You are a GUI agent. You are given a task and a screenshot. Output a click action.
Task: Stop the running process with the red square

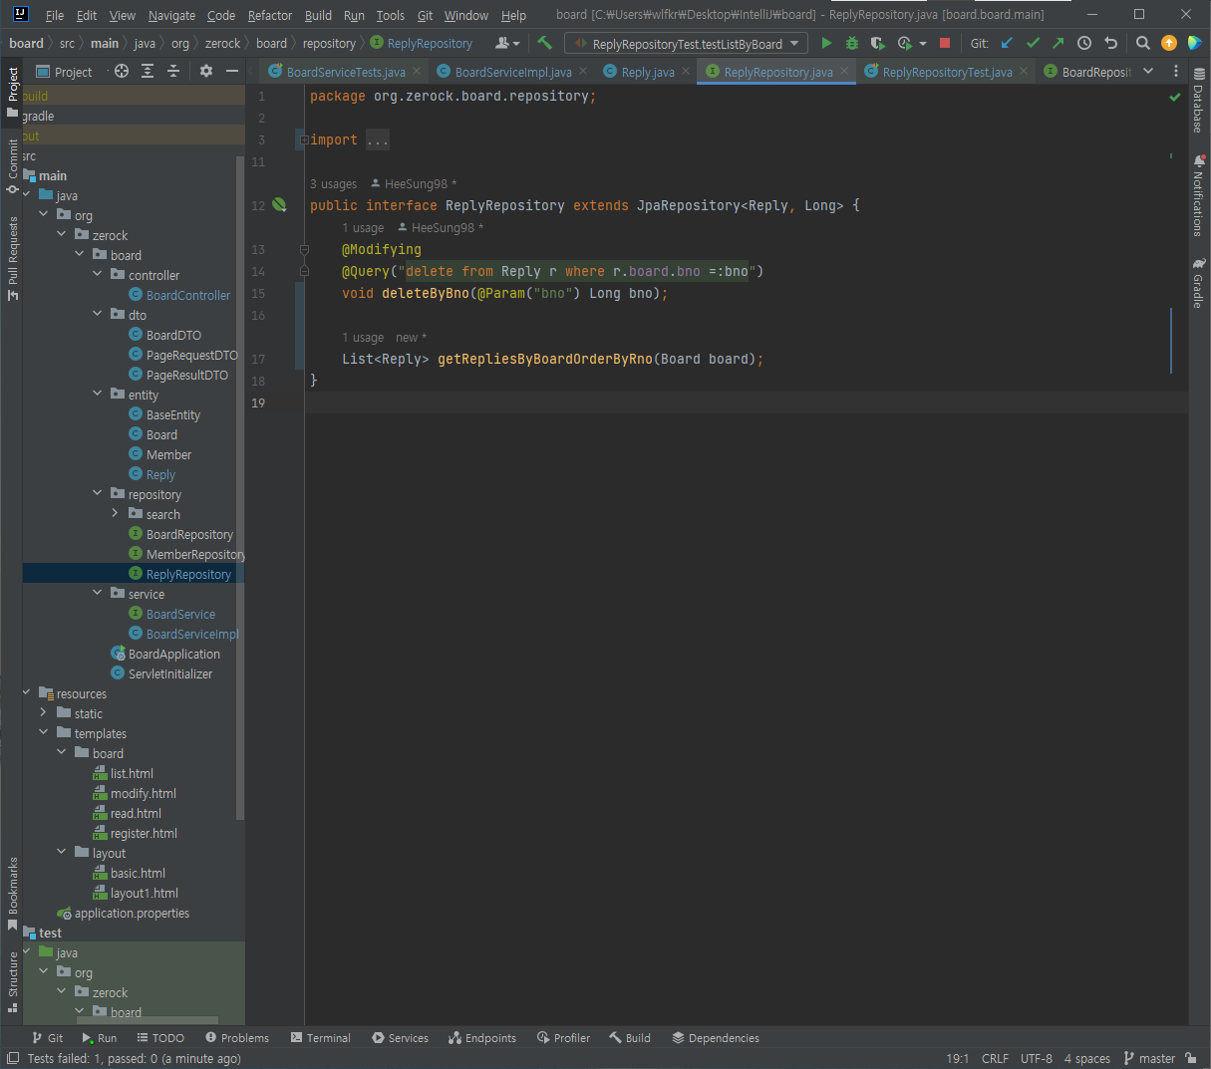pyautogui.click(x=945, y=43)
